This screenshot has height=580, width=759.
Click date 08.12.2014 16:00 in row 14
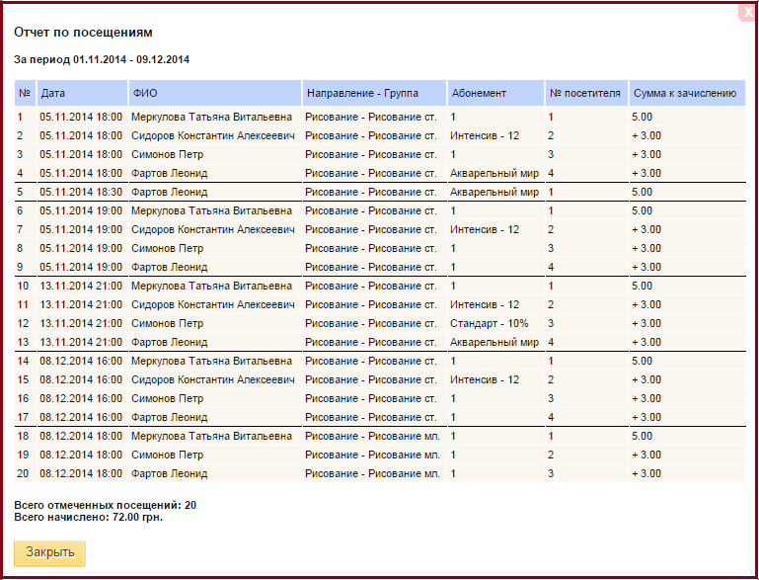pyautogui.click(x=81, y=361)
